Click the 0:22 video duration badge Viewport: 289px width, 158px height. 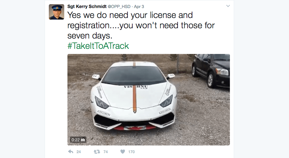pyautogui.click(x=78, y=140)
